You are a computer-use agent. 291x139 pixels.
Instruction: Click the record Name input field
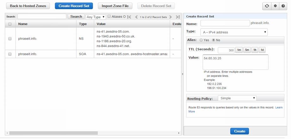[225, 23]
